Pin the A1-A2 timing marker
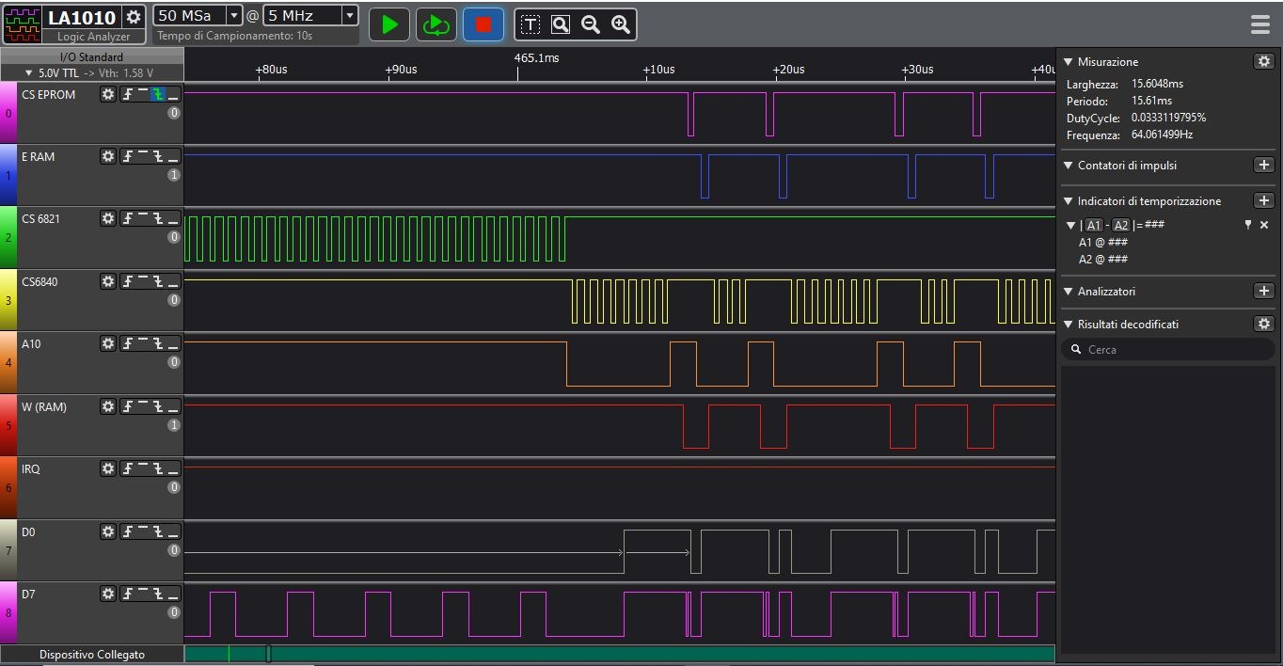Image resolution: width=1283 pixels, height=666 pixels. tap(1248, 225)
